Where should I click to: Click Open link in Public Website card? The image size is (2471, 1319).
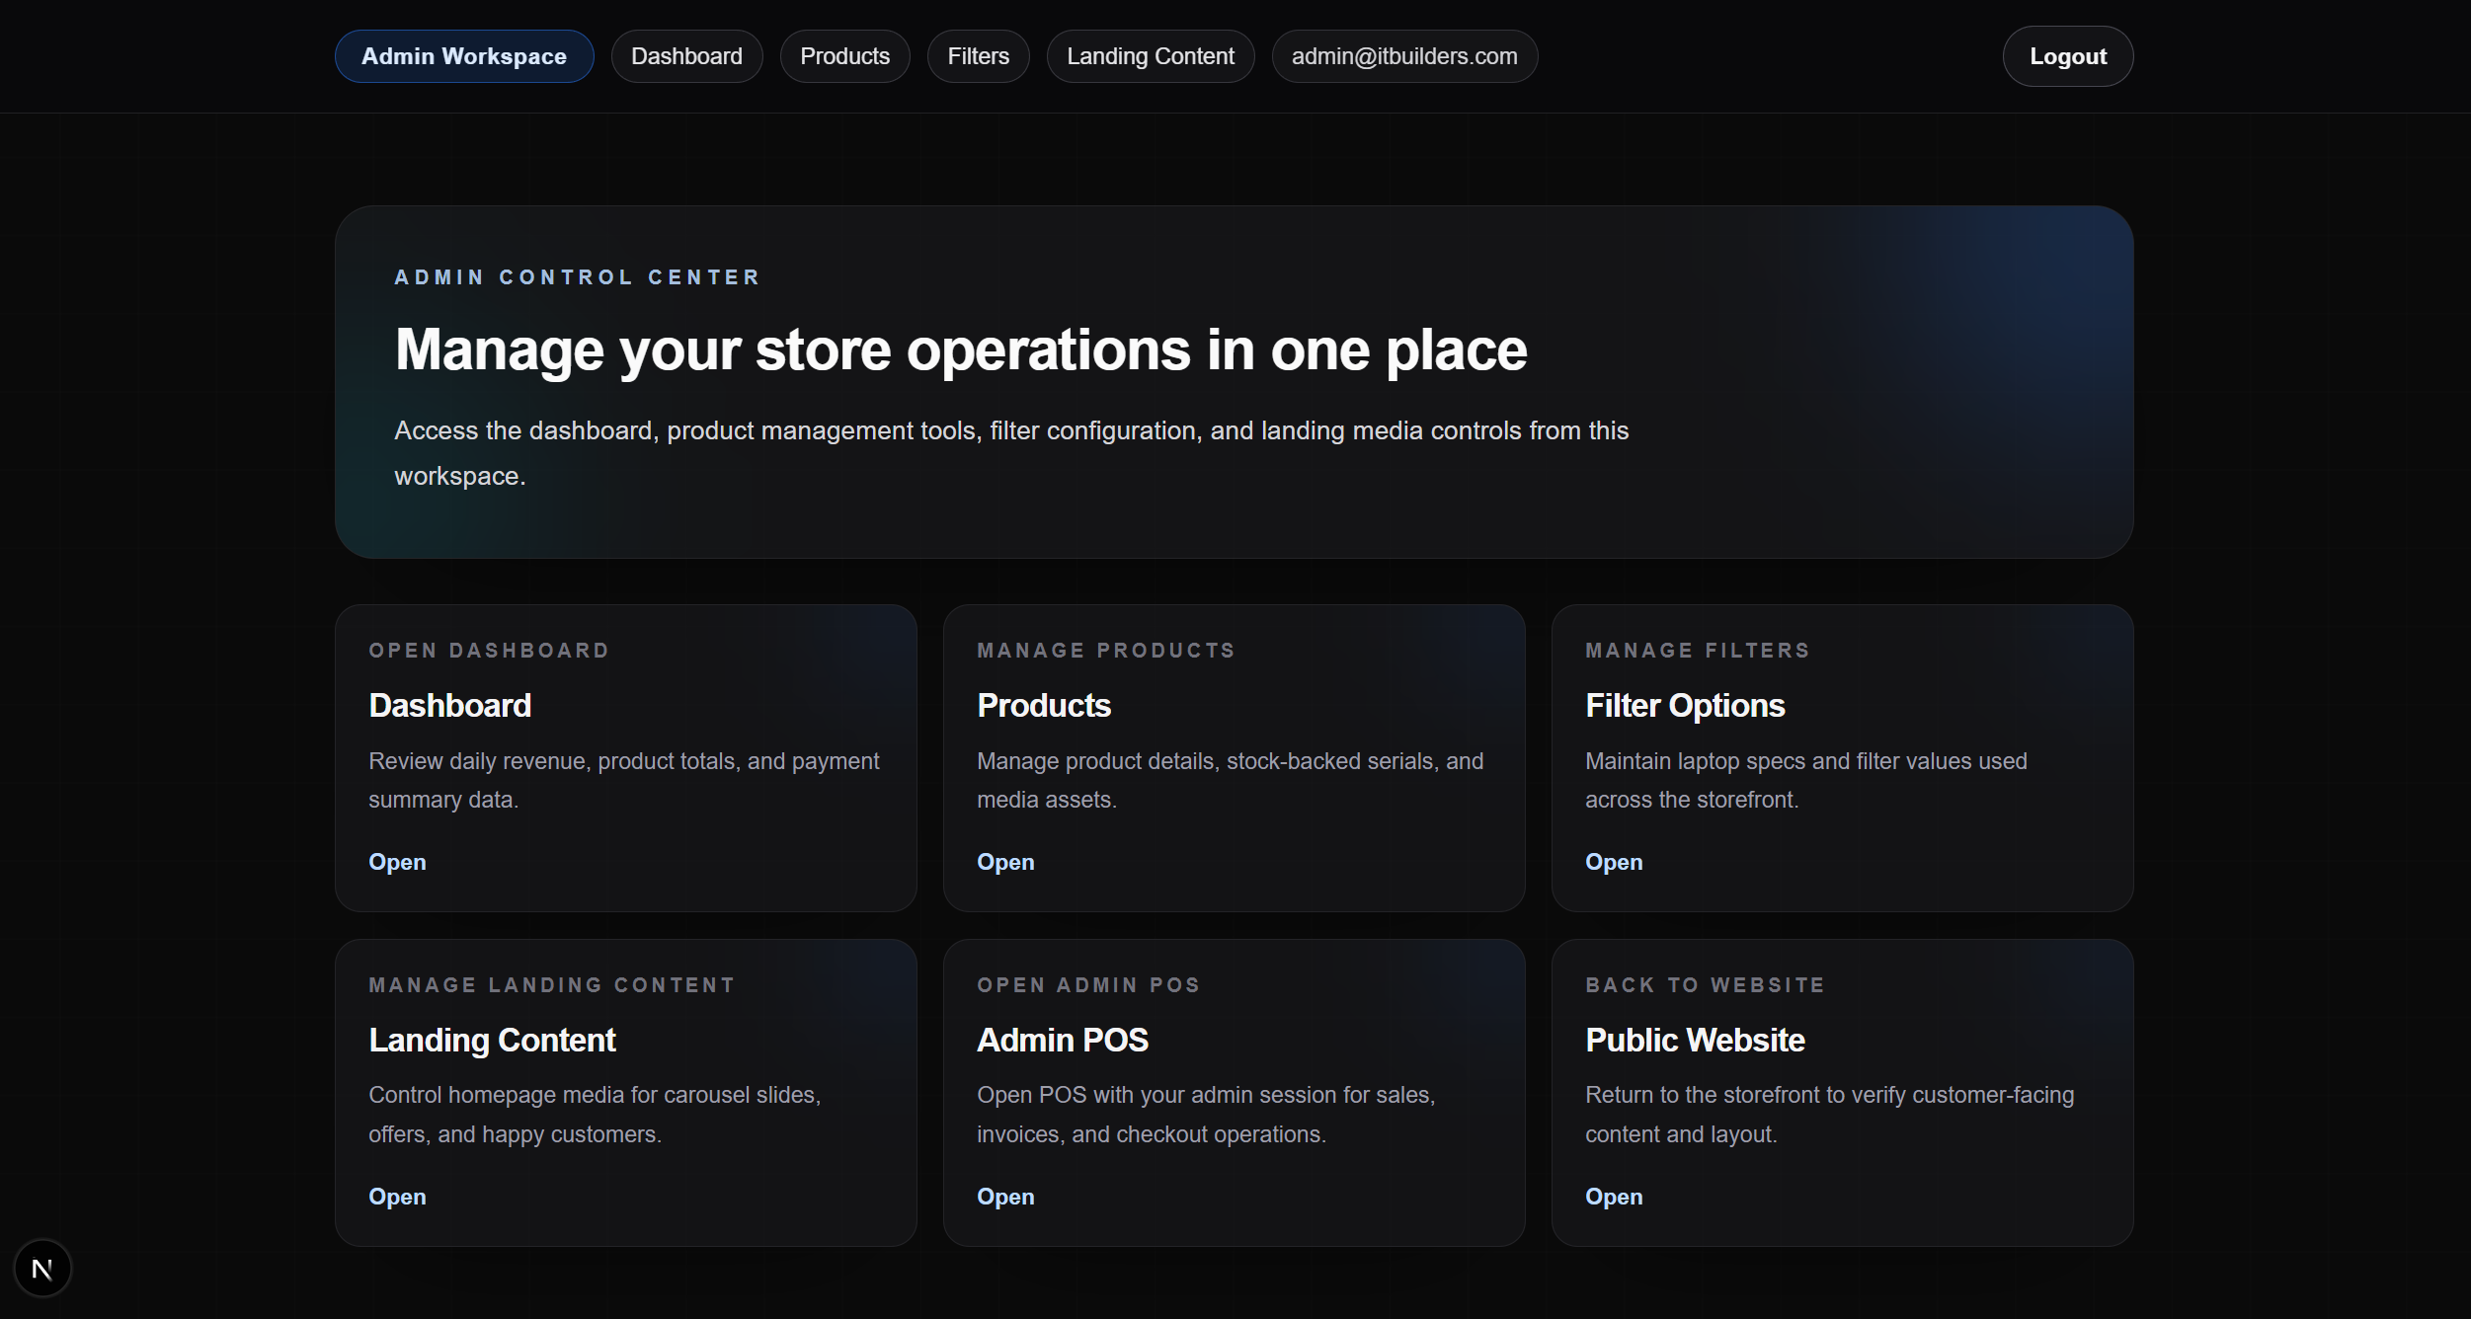[x=1614, y=1197]
